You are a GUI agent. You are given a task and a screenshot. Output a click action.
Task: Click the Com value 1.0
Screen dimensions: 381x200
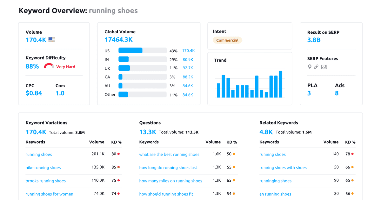60,93
